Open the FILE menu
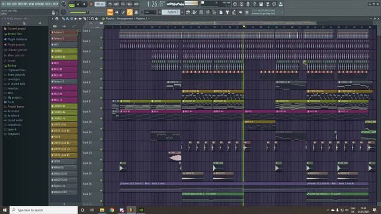Screen dimensions: 381x214 tap(4, 4)
